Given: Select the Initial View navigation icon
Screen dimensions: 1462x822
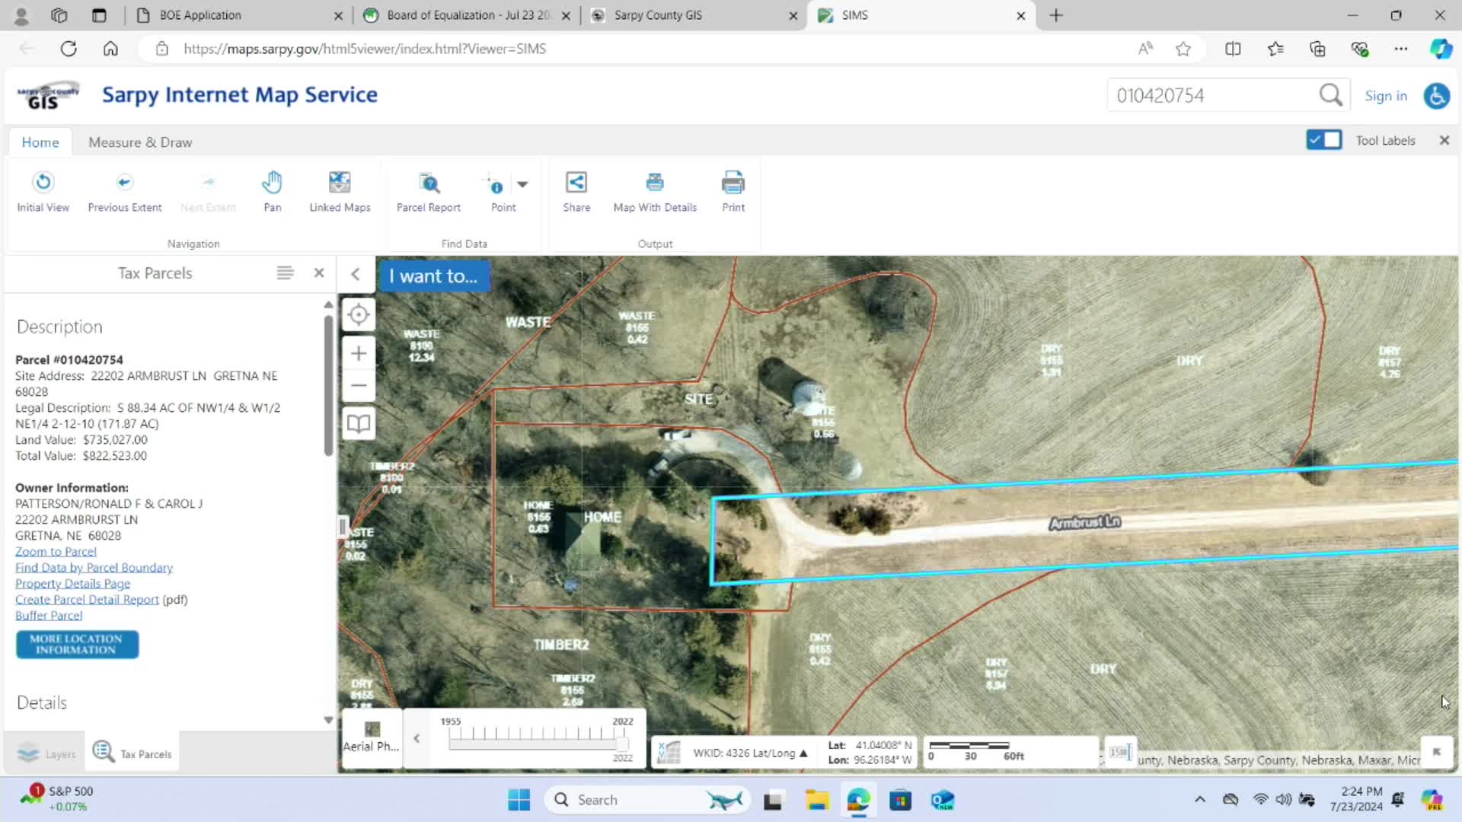Looking at the screenshot, I should 43,189.
